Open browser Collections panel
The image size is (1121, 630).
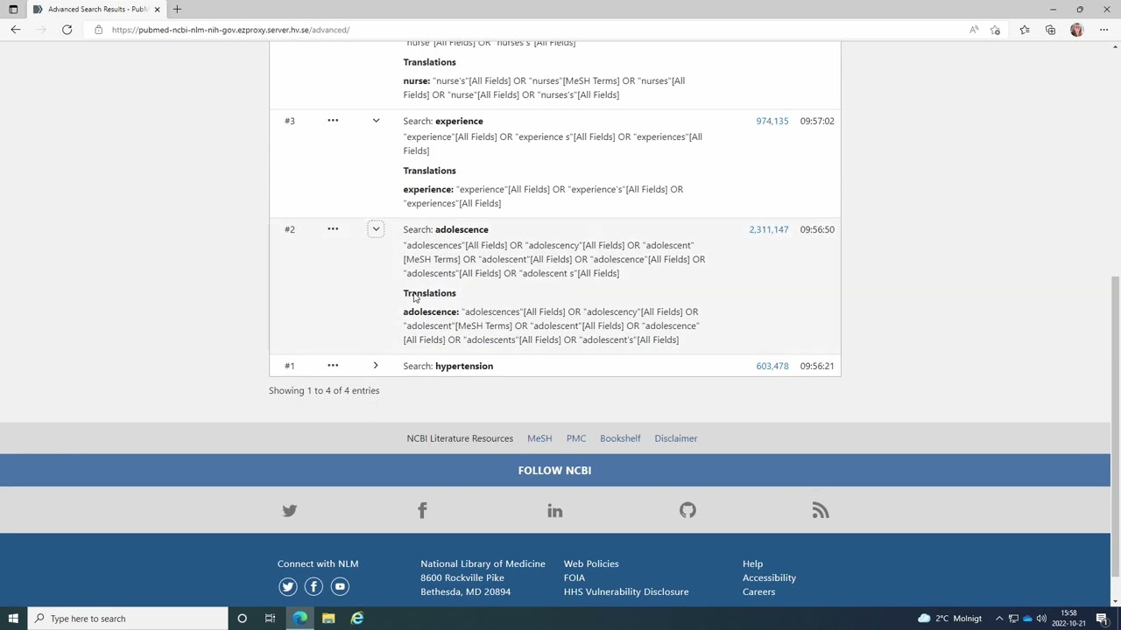tap(1050, 30)
